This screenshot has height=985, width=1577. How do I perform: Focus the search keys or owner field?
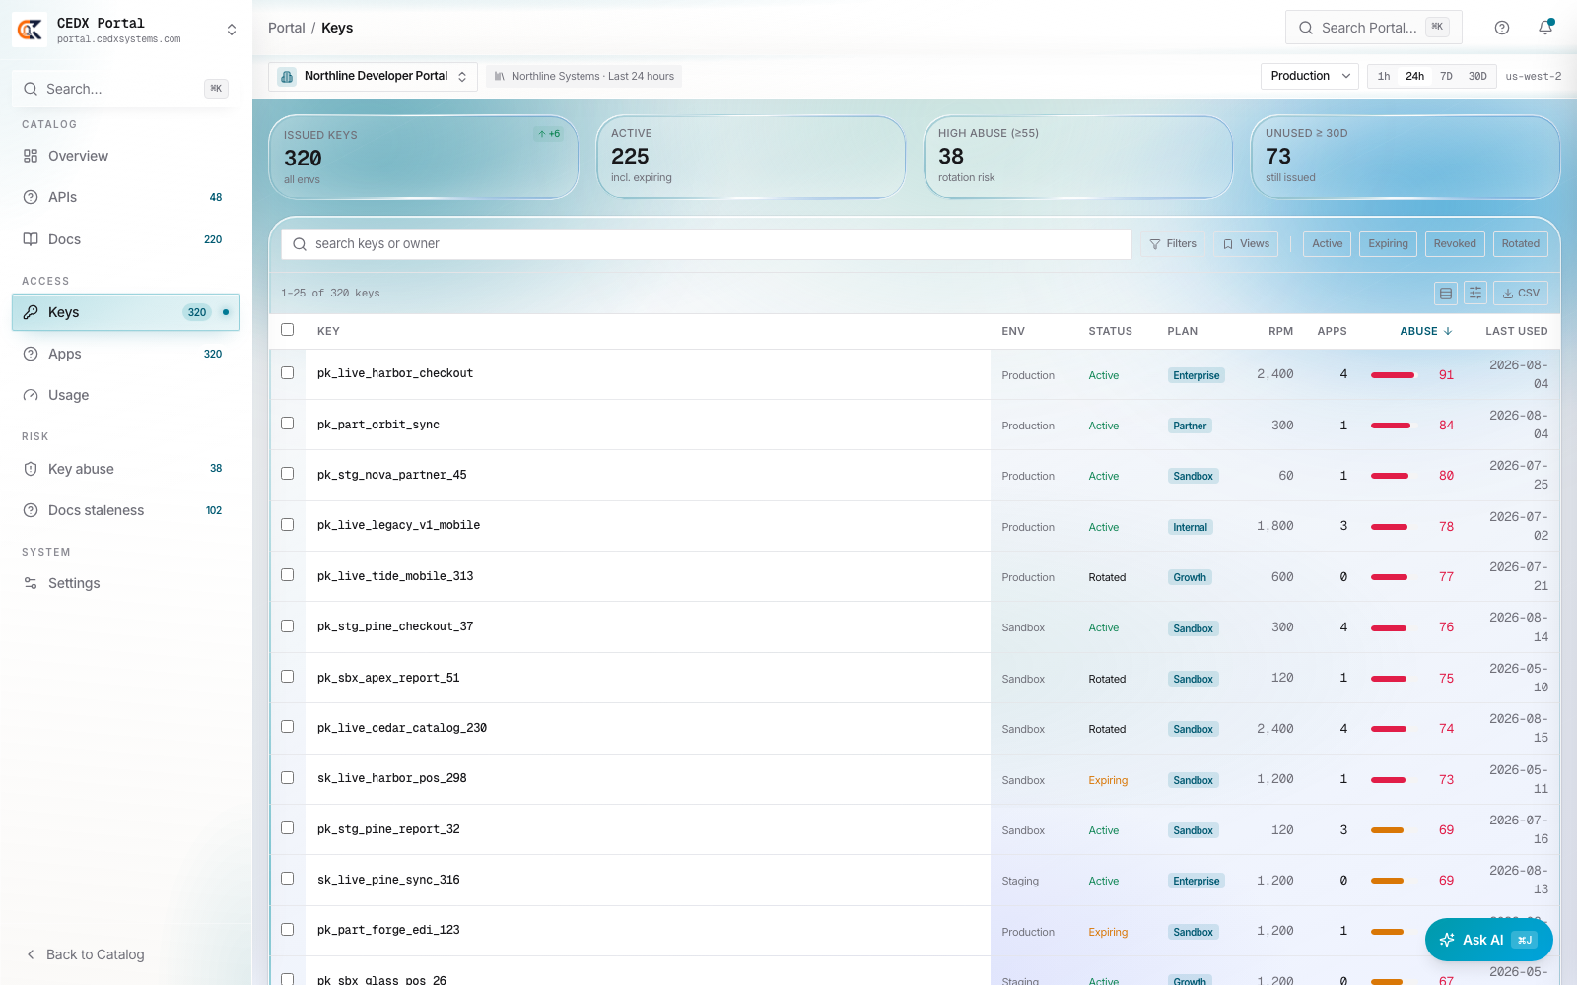tap(707, 244)
